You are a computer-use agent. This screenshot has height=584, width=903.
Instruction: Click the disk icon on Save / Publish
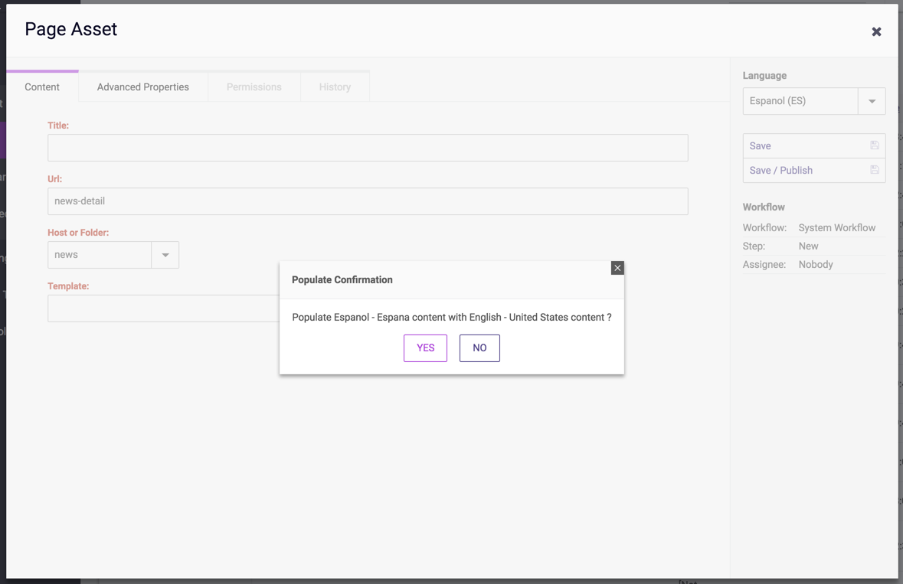874,170
